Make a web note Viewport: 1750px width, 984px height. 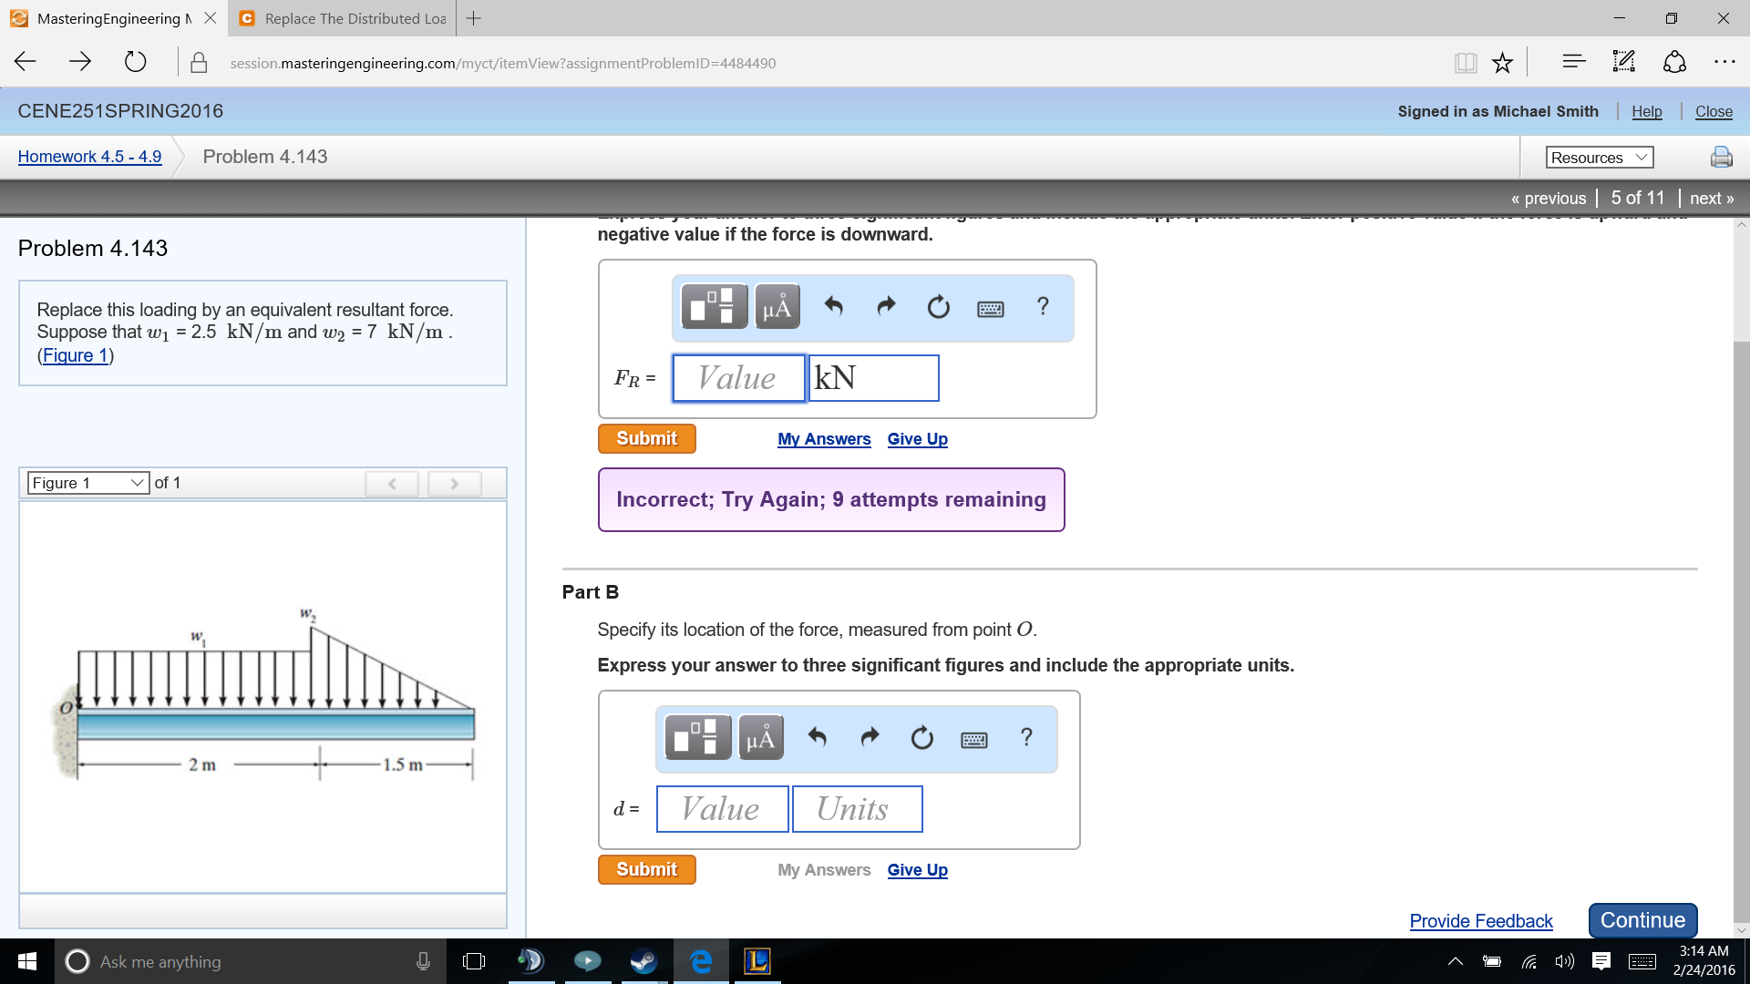point(1623,62)
